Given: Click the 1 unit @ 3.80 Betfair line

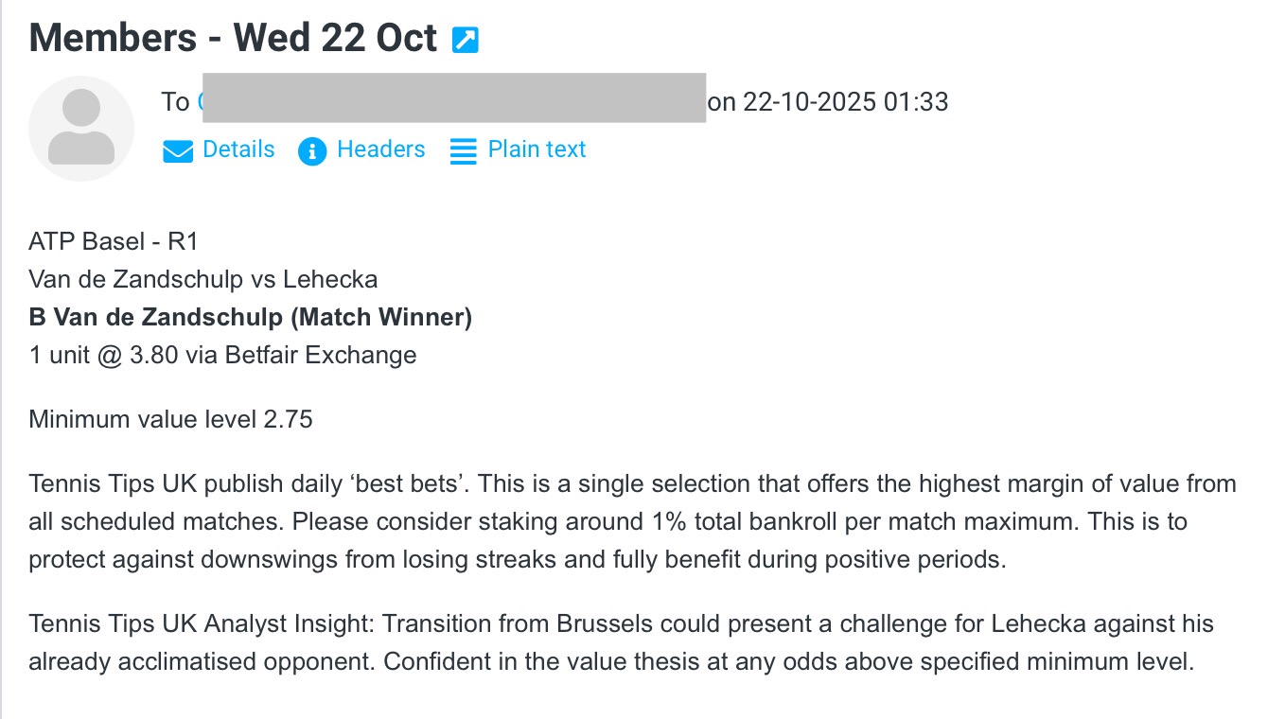Looking at the screenshot, I should coord(222,355).
